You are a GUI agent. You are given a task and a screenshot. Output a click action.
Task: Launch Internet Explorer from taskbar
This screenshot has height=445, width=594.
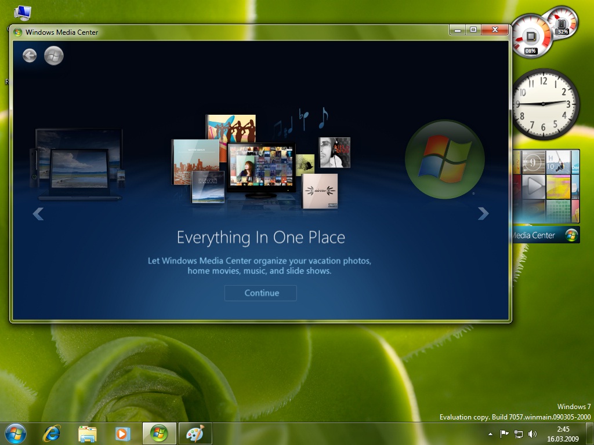point(52,433)
